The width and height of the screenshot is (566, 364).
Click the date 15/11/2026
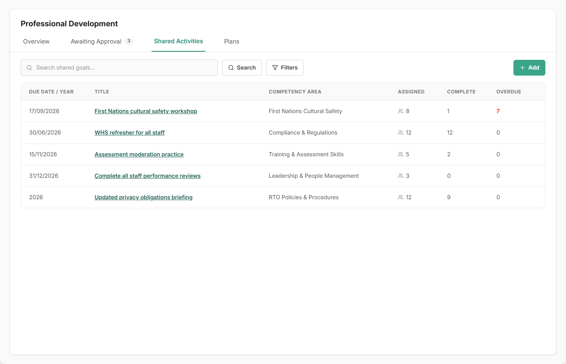coord(43,154)
